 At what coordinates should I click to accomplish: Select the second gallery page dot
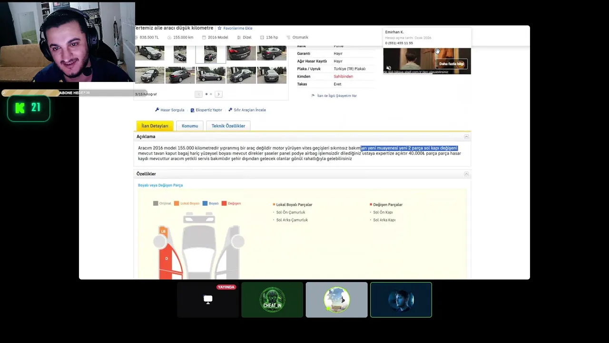(211, 94)
